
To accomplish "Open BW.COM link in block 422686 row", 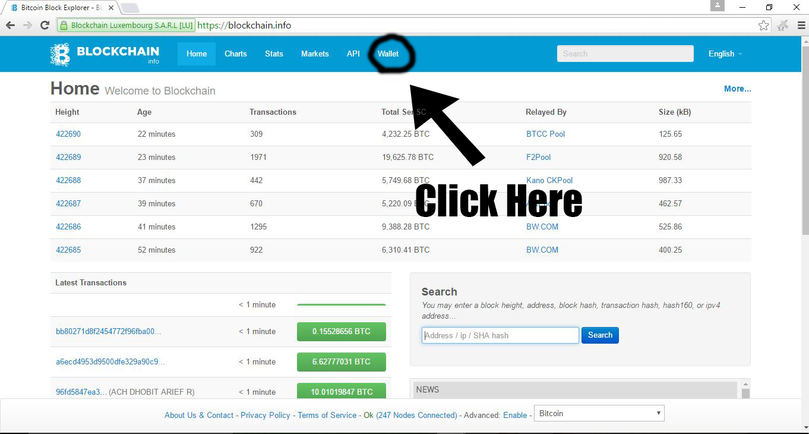I will (x=542, y=227).
